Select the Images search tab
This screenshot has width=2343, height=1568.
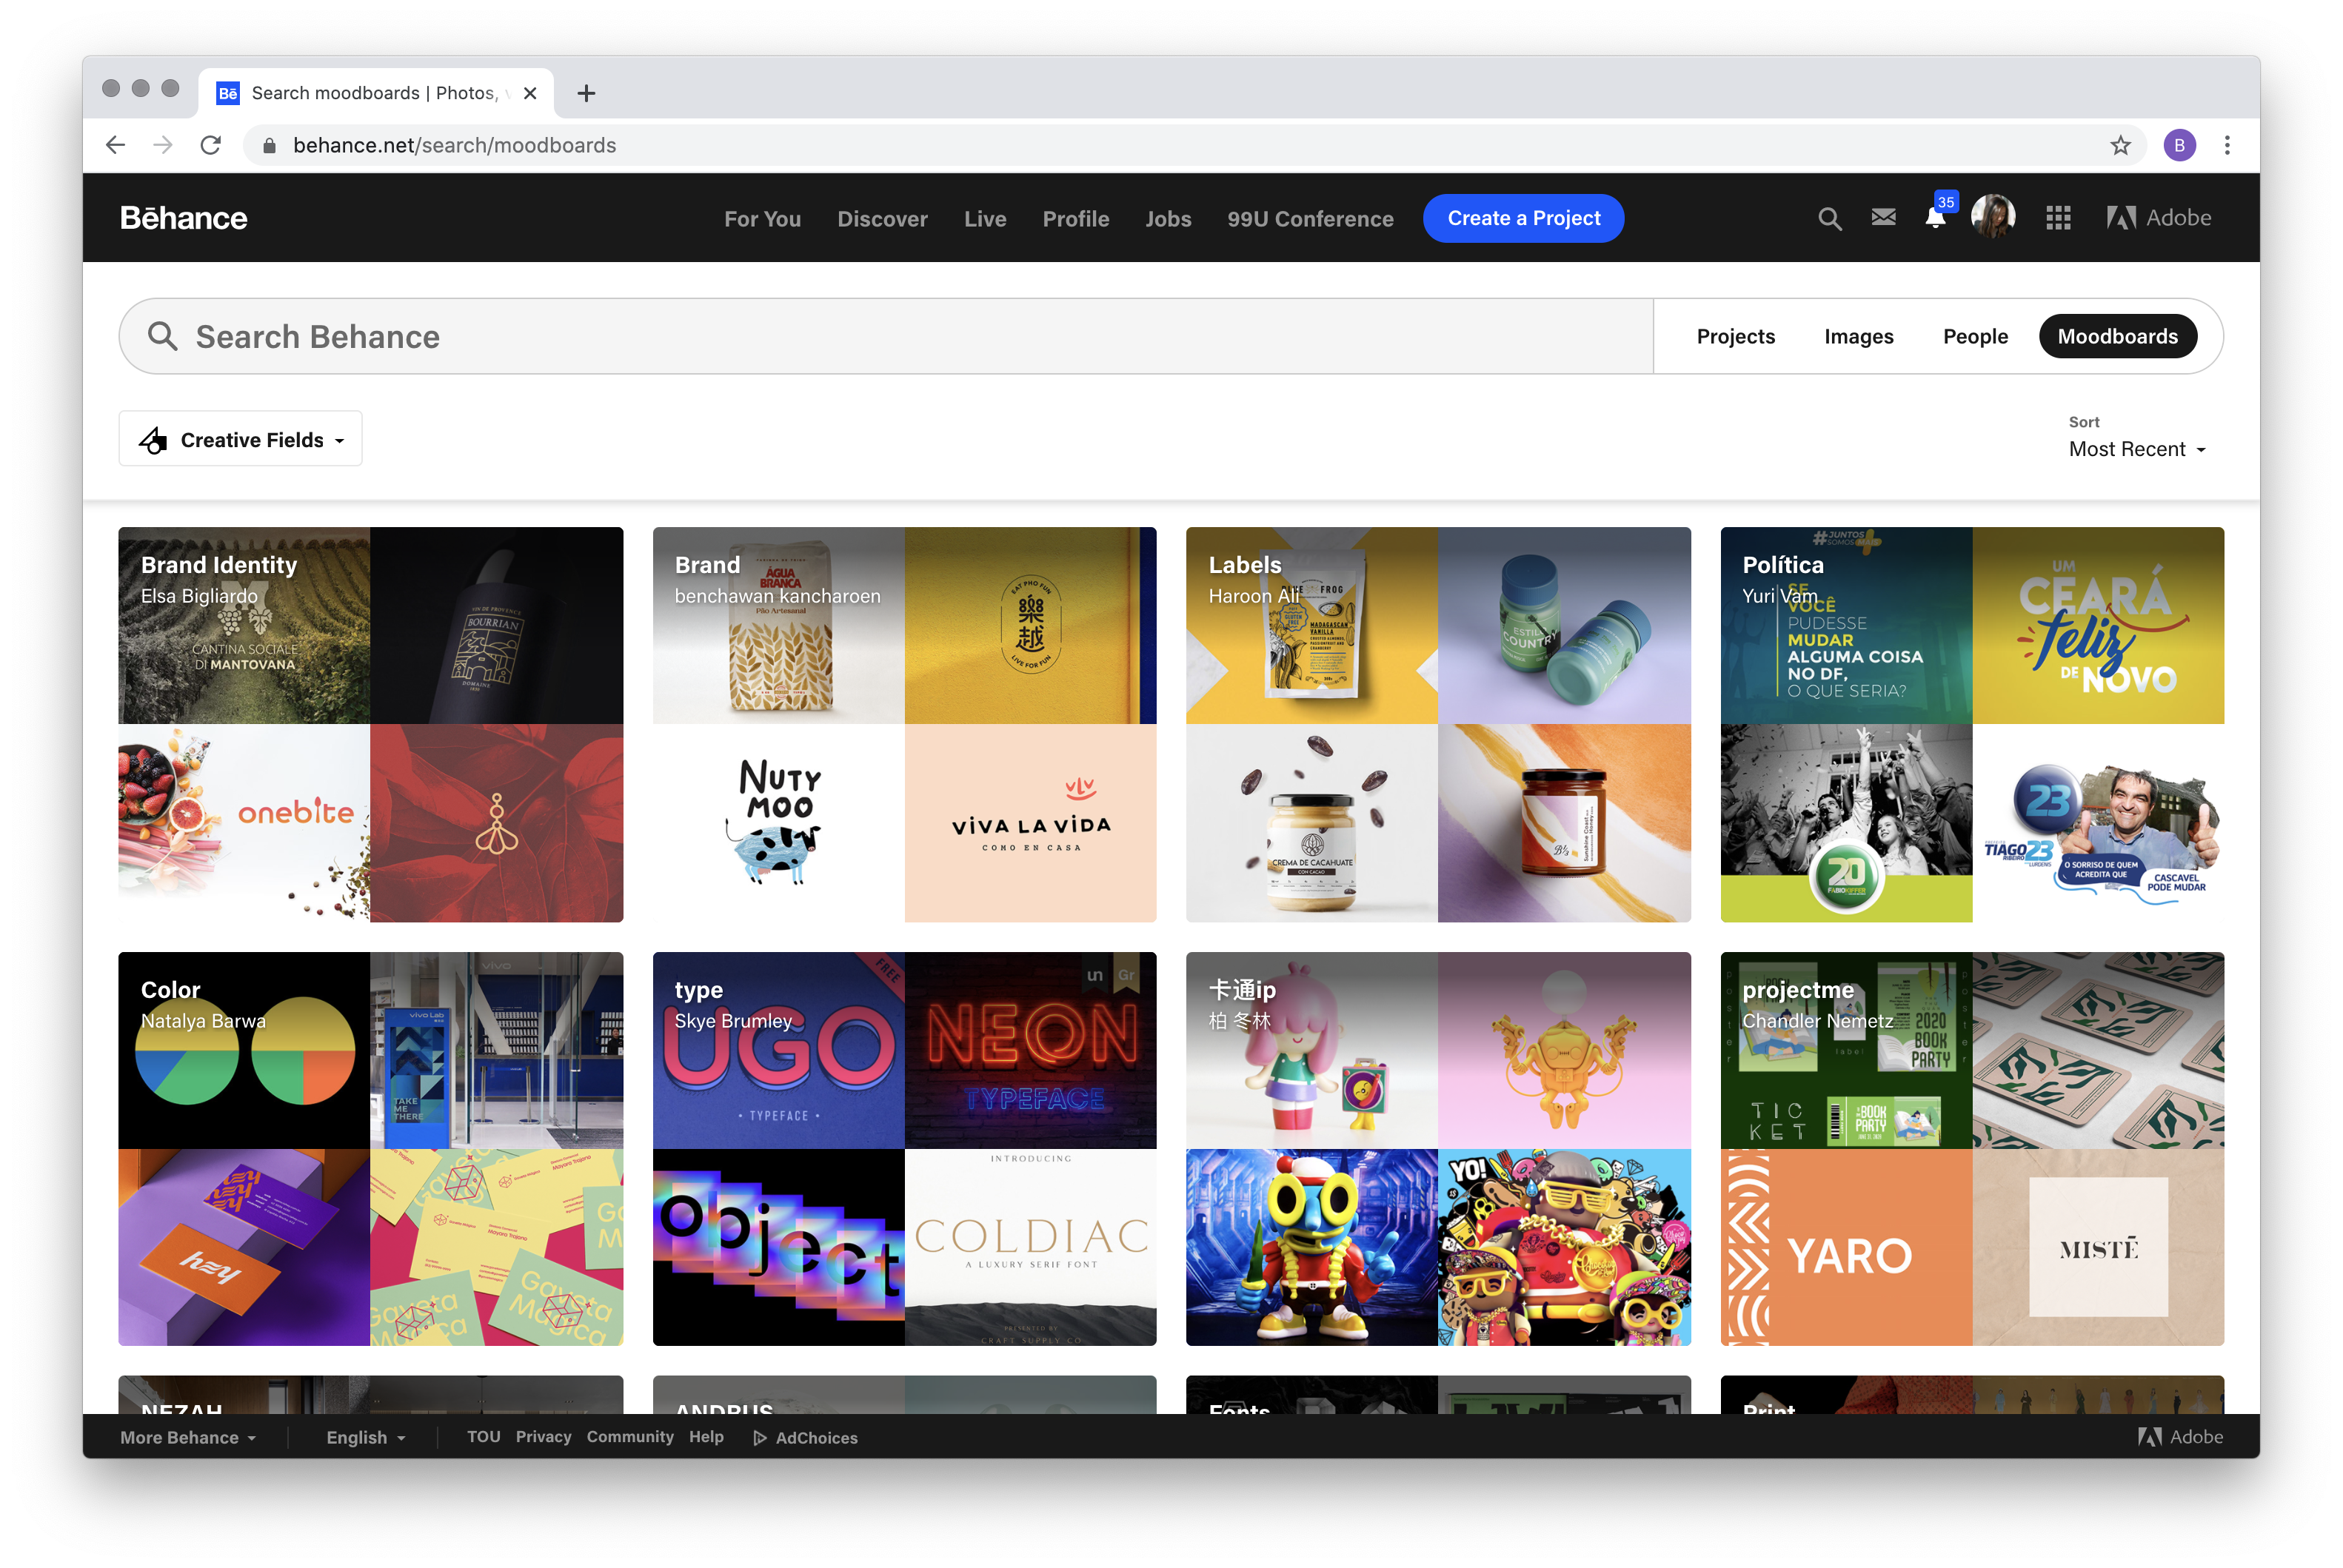click(1858, 336)
